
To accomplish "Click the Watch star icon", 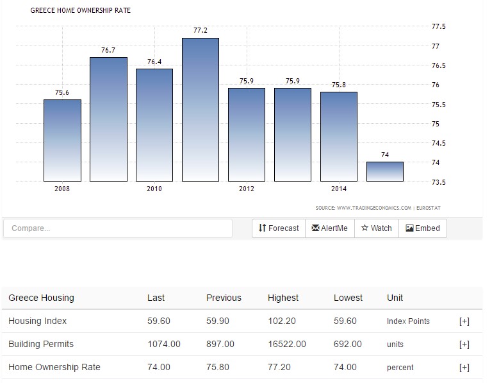I will [365, 228].
